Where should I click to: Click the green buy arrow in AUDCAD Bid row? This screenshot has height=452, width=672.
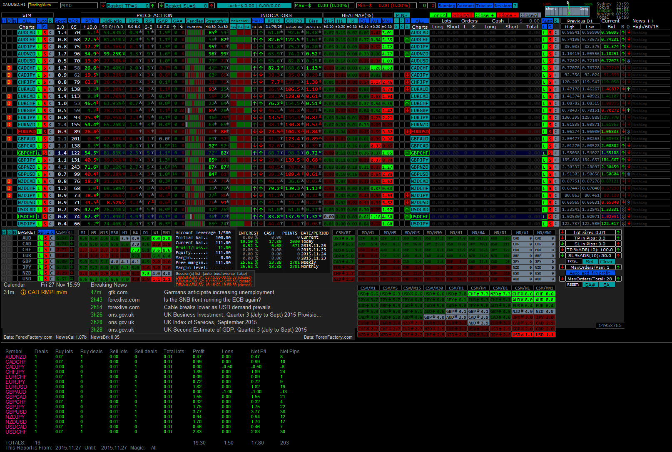click(623, 32)
